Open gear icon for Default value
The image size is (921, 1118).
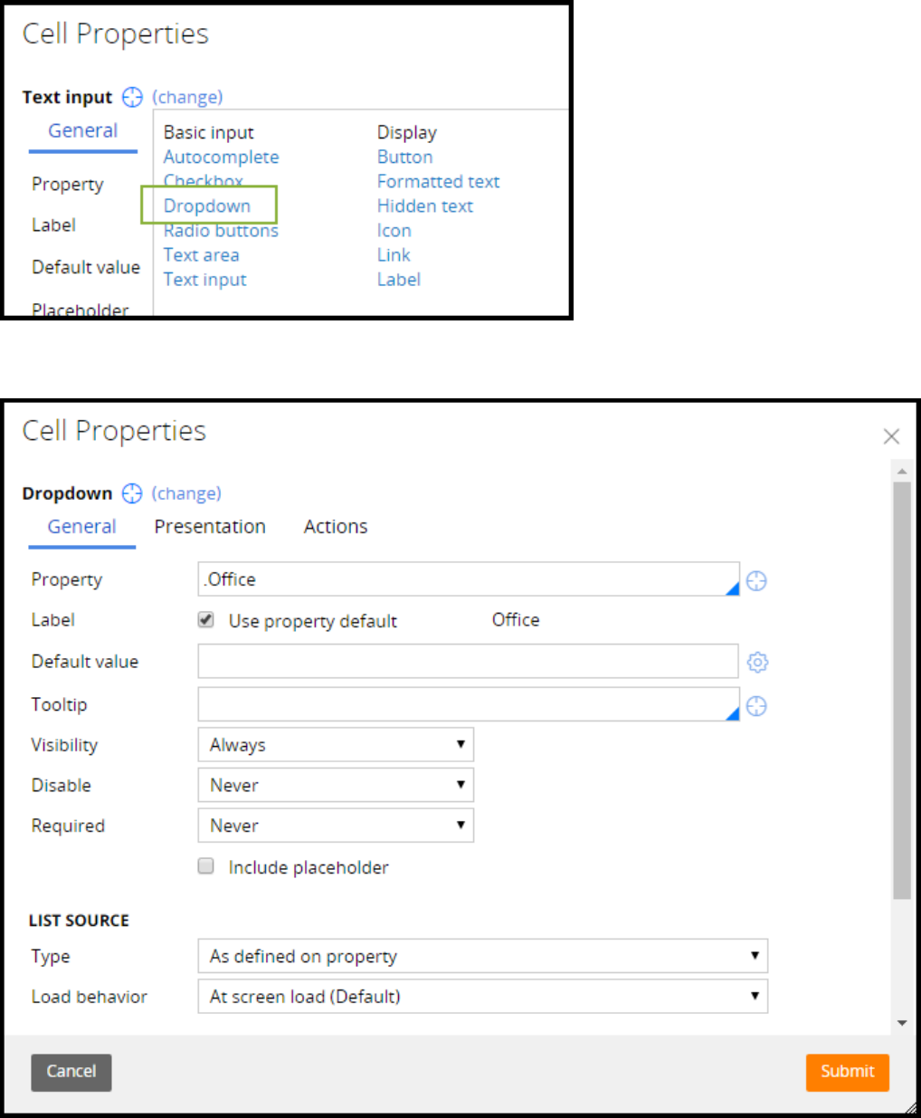757,663
